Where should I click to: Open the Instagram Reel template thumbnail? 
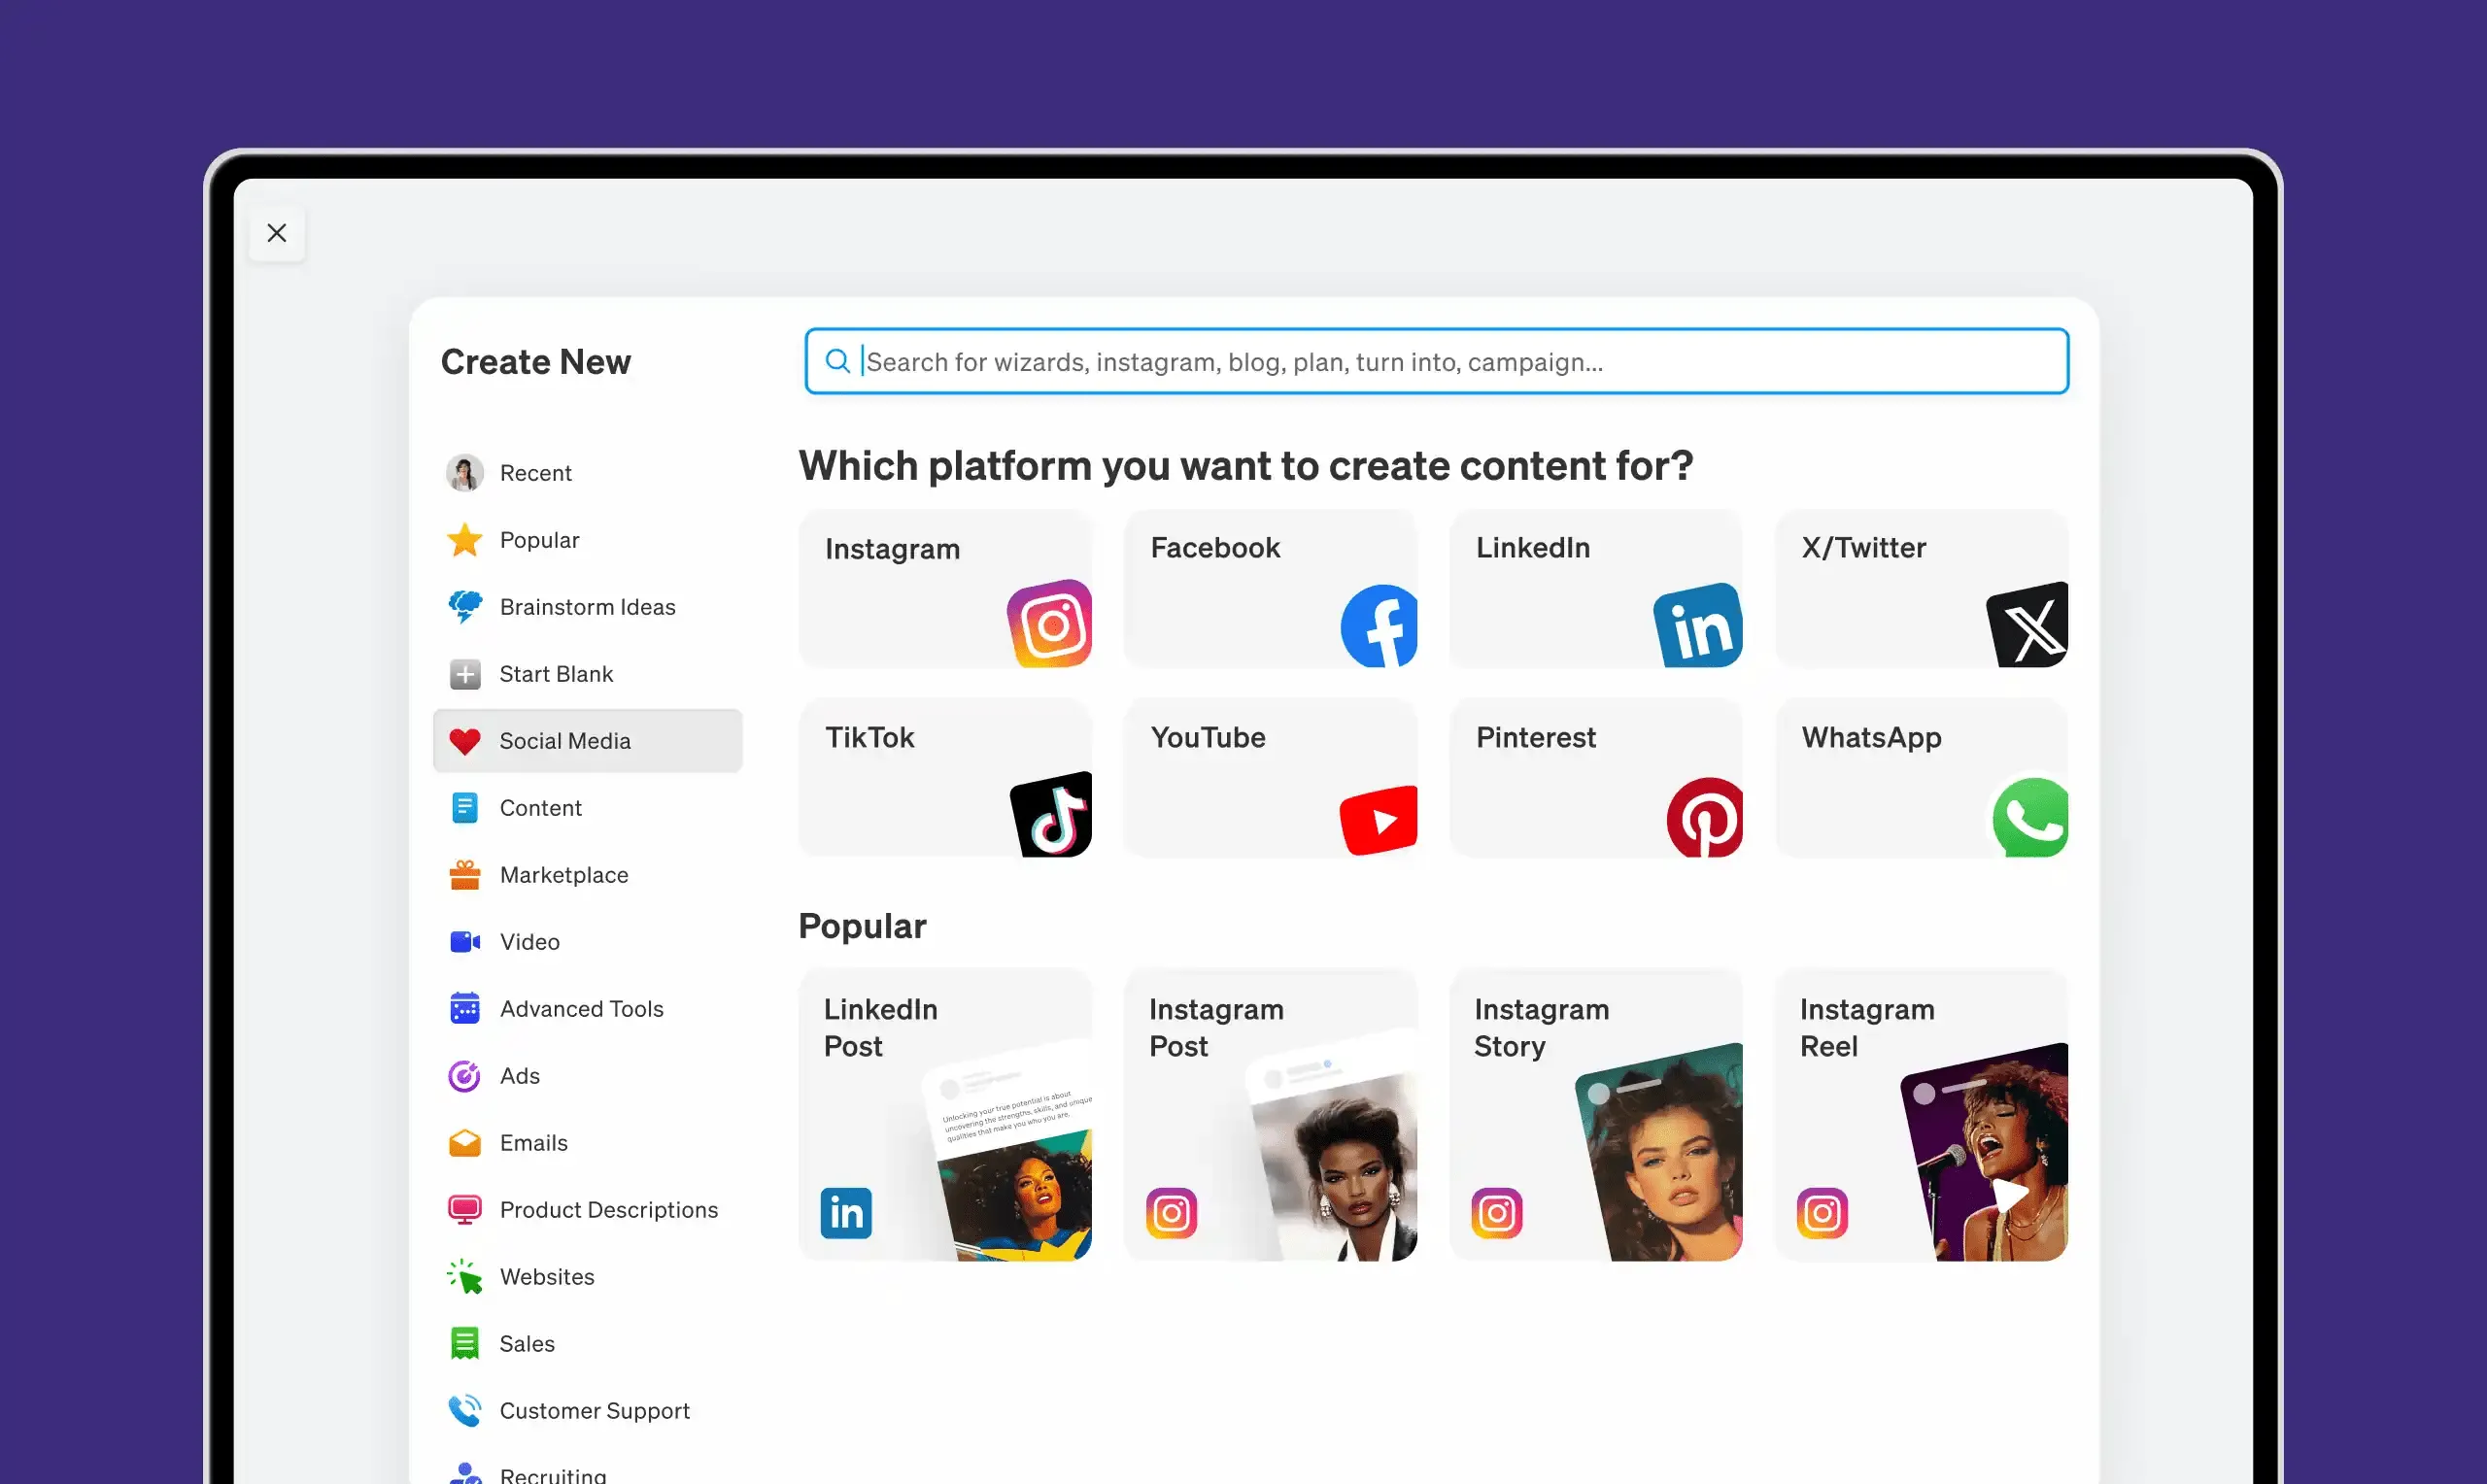tap(1985, 1155)
